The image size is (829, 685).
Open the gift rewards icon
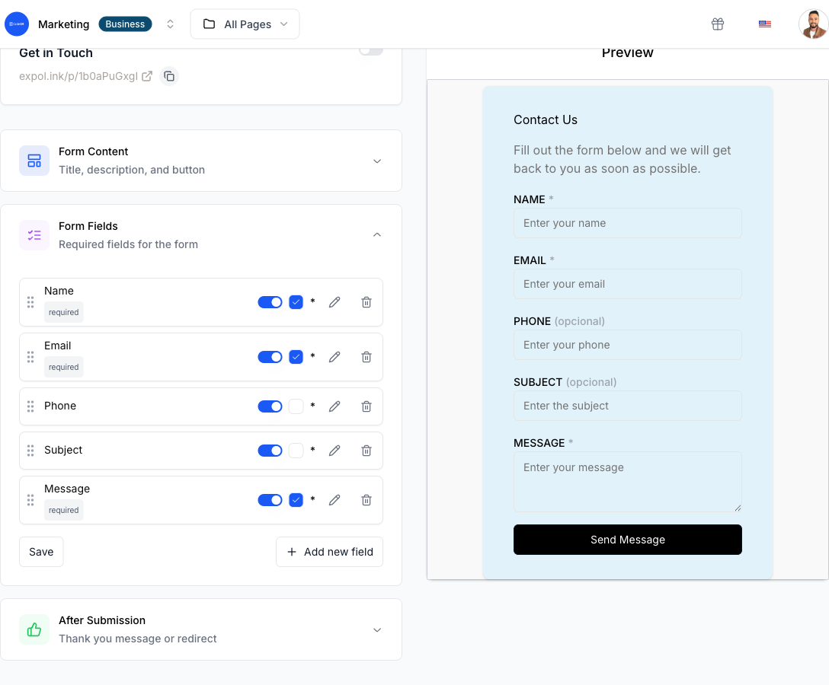(x=718, y=24)
